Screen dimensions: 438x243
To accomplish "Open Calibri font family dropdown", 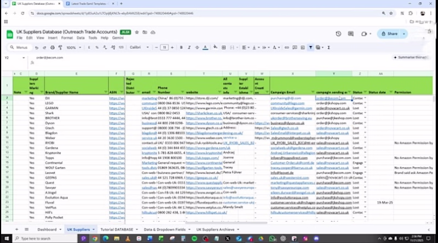I will 139,48.
